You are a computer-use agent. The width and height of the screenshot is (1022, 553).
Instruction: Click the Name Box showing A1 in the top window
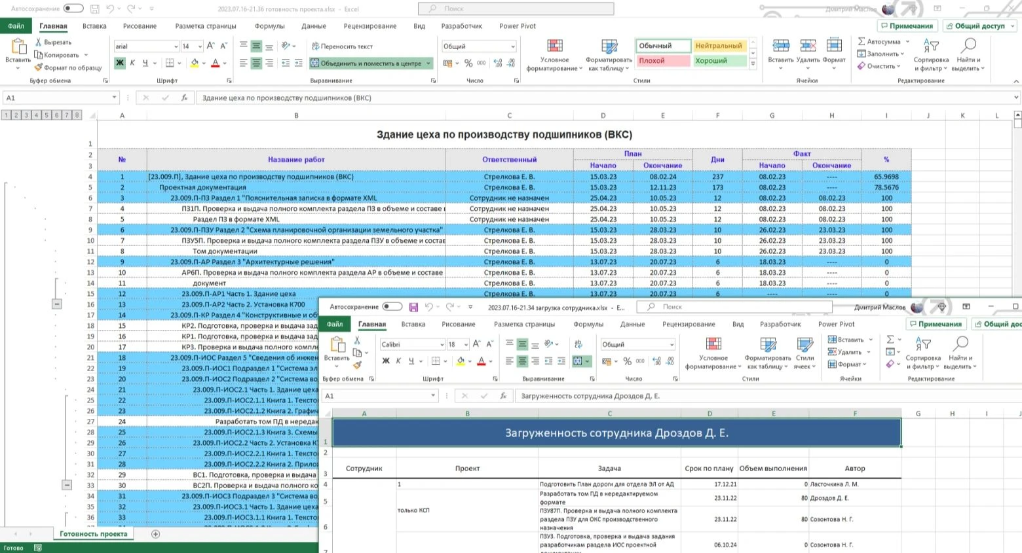pos(60,98)
